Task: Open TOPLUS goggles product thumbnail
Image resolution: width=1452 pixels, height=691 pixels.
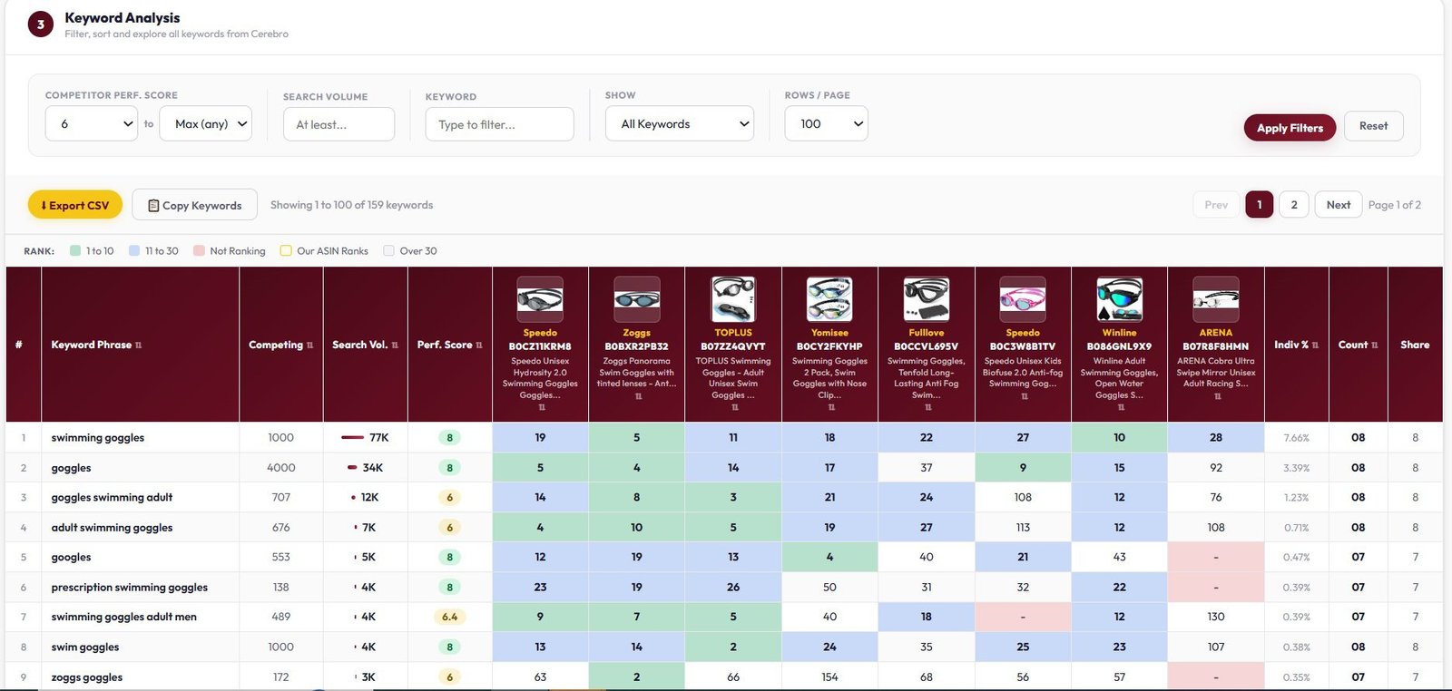Action: click(733, 299)
